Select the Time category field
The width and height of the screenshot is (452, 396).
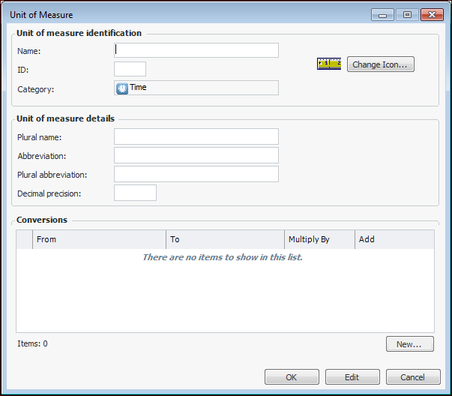pos(196,88)
